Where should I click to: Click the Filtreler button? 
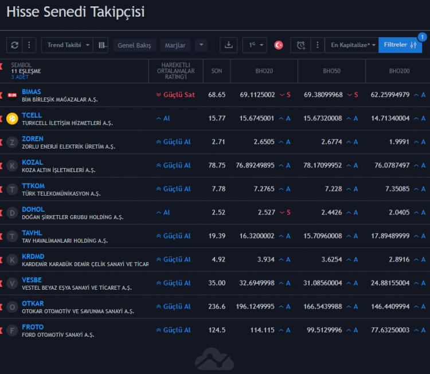[400, 45]
